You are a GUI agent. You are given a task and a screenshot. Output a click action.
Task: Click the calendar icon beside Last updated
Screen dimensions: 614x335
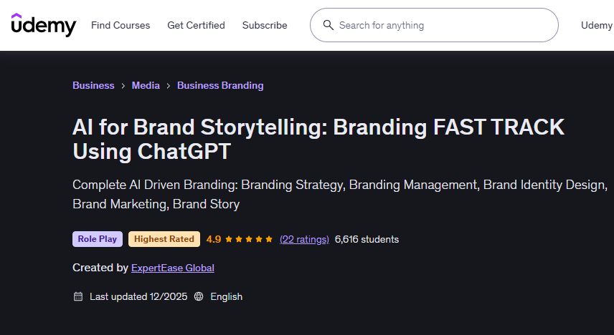pyautogui.click(x=78, y=296)
